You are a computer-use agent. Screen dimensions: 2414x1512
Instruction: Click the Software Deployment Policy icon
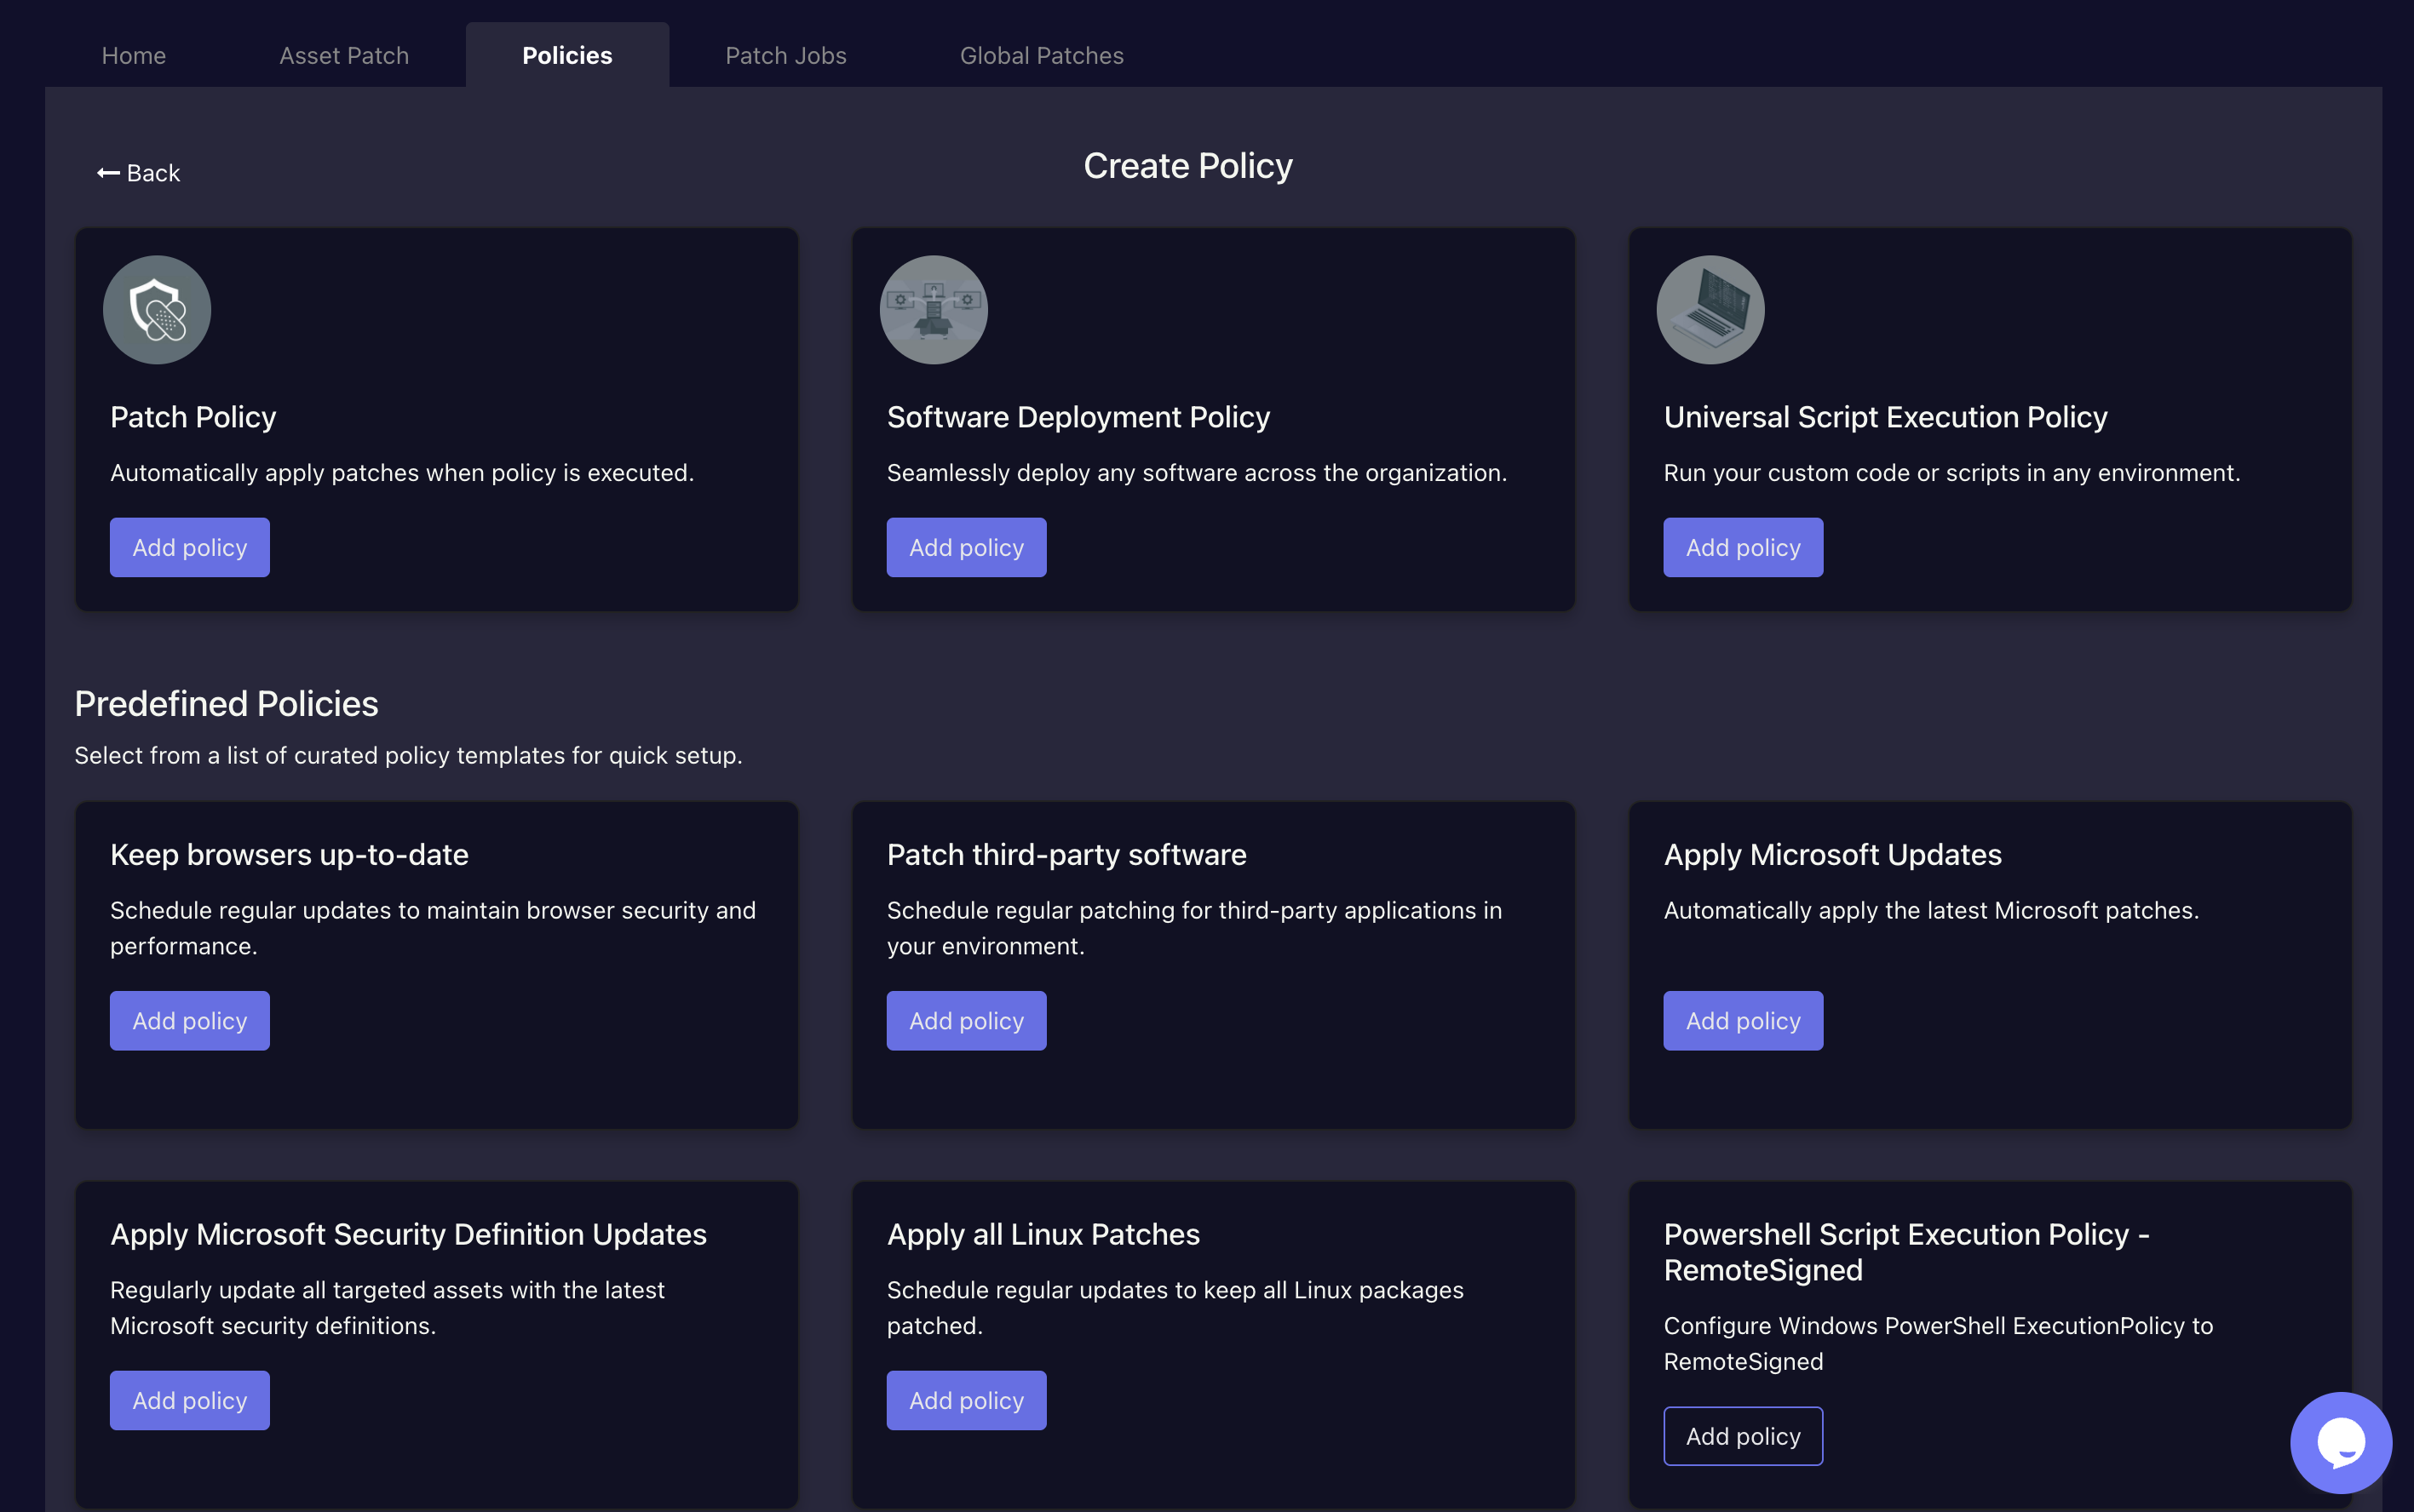click(934, 310)
